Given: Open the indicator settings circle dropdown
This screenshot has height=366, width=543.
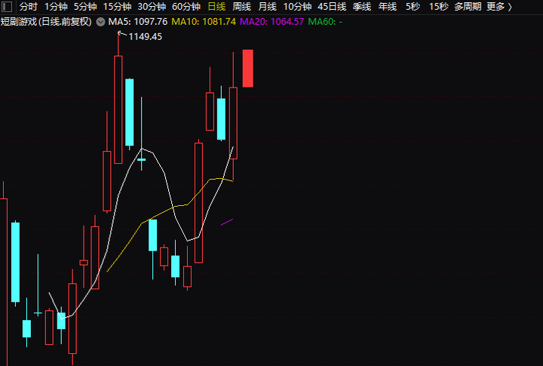Looking at the screenshot, I should click(100, 22).
